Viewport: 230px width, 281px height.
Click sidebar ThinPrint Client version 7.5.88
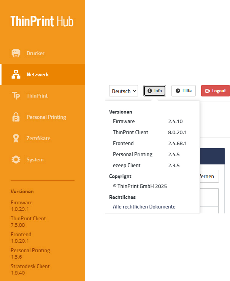(18, 225)
